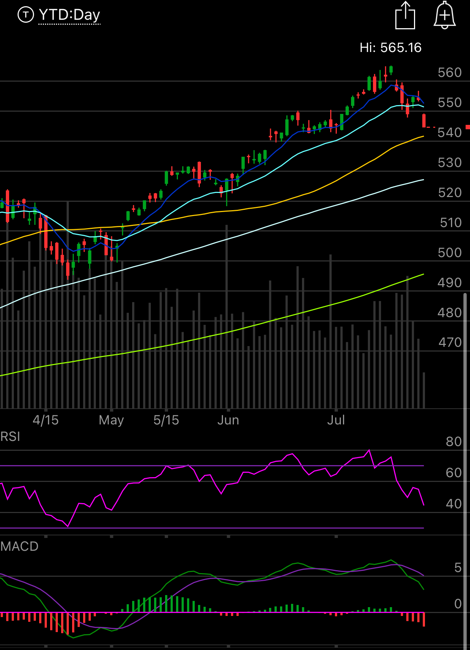470x650 pixels.
Task: Tap the 500 price axis label
Action: [x=450, y=253]
